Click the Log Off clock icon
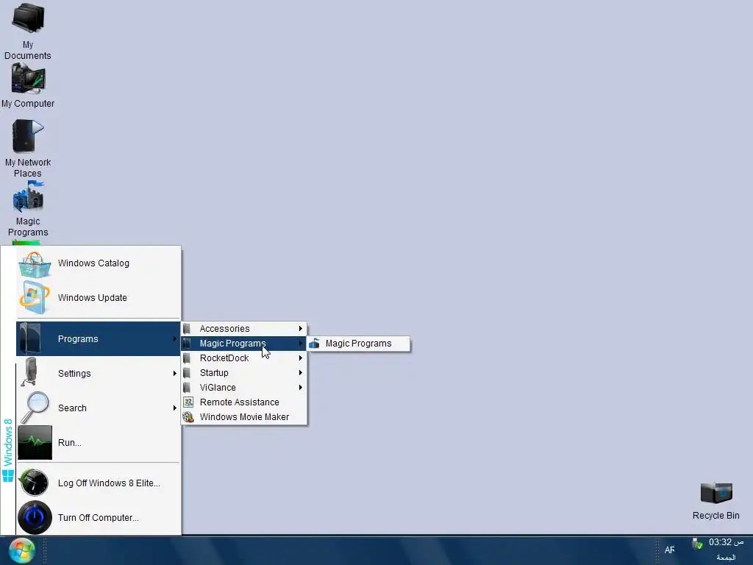This screenshot has width=753, height=565. (x=34, y=483)
